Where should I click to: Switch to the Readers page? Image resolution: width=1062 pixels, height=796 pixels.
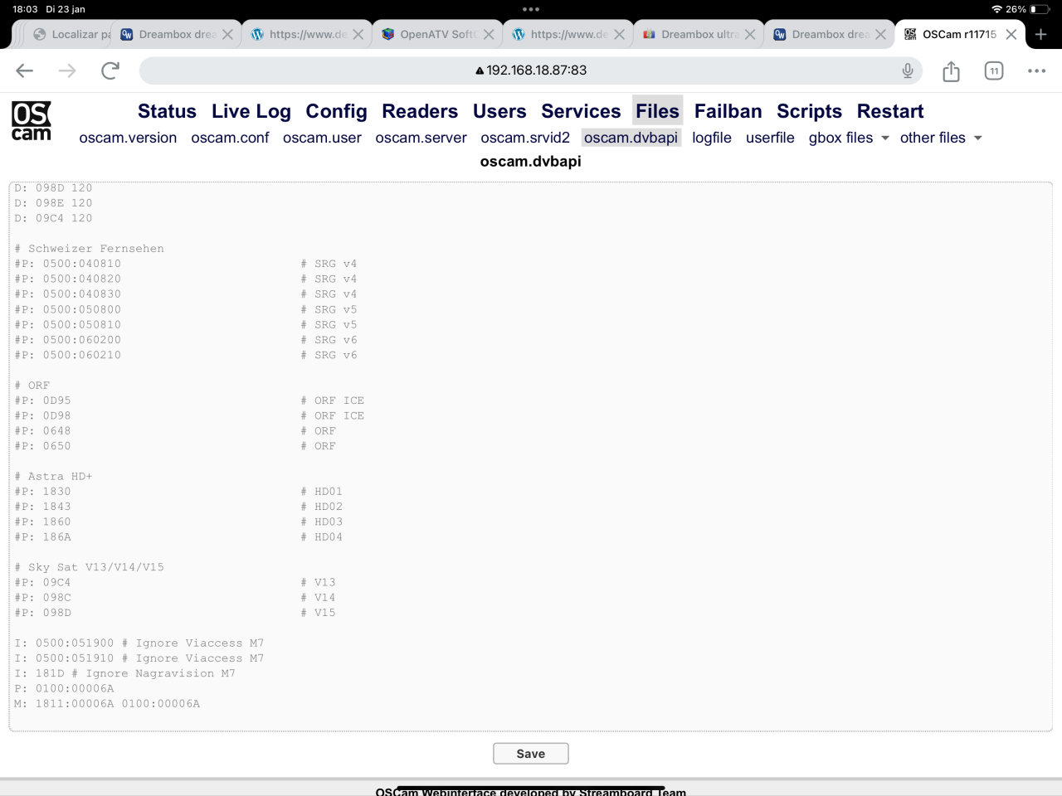tap(419, 111)
